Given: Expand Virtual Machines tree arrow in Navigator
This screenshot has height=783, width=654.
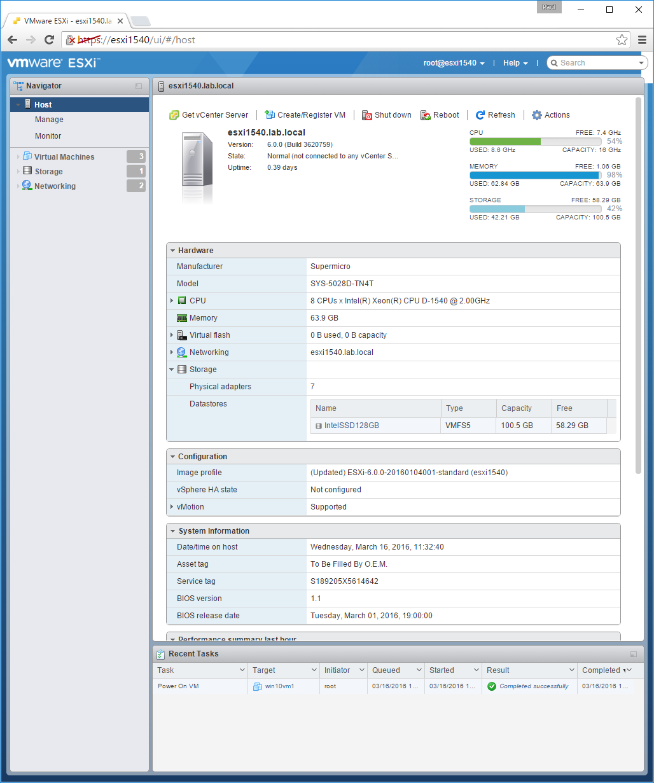Looking at the screenshot, I should (18, 156).
